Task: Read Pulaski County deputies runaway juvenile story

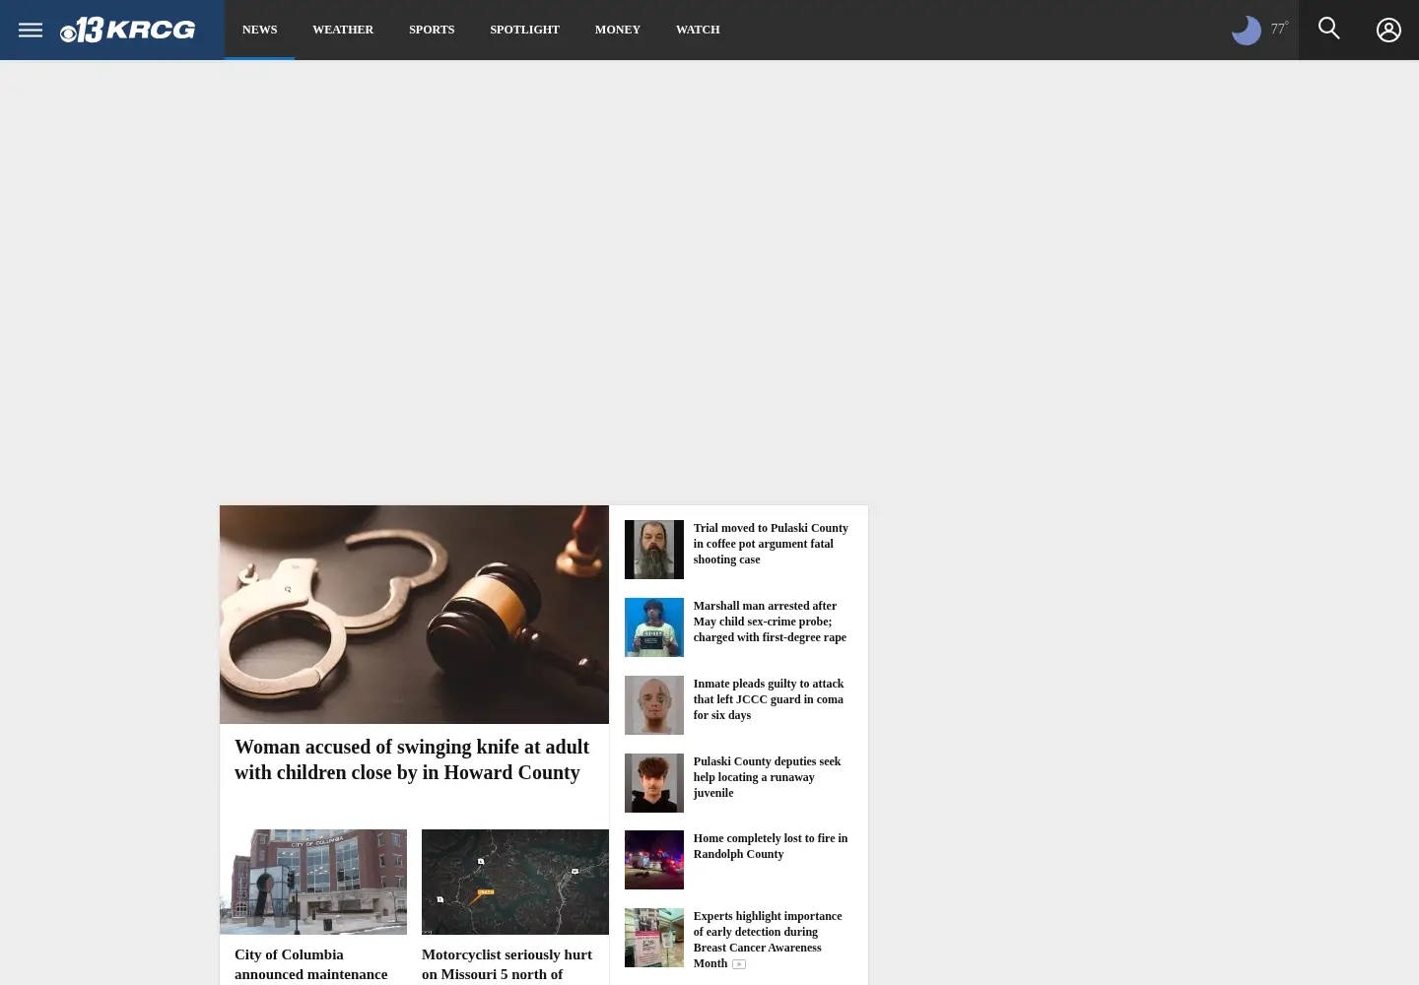Action: point(767,777)
